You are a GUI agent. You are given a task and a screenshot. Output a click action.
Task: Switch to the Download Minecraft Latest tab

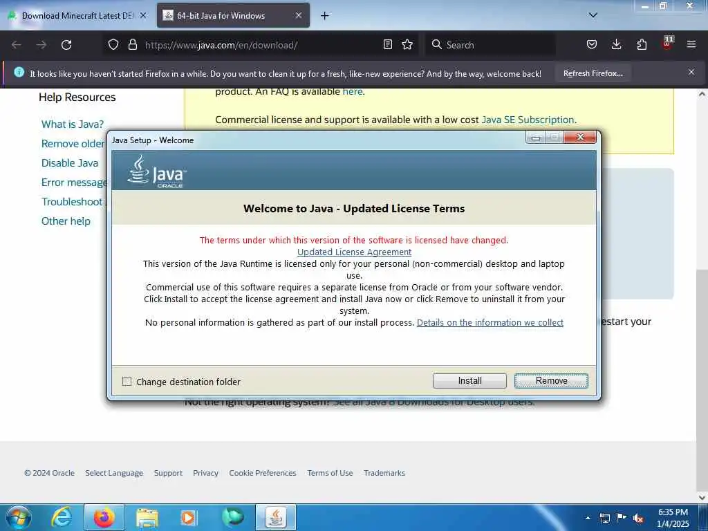click(x=76, y=16)
